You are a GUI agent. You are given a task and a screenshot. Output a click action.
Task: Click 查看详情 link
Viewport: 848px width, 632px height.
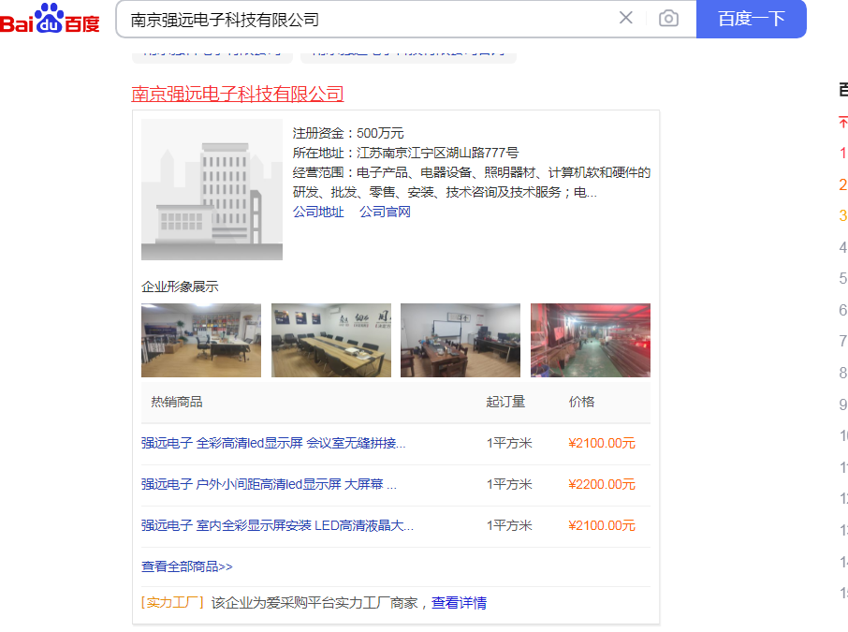pyautogui.click(x=459, y=603)
